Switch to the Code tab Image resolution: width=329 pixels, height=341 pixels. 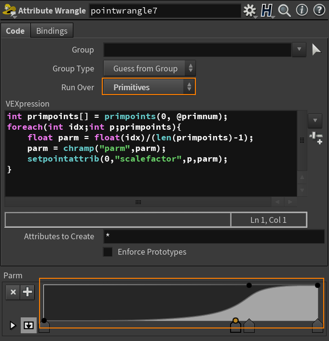click(x=15, y=31)
